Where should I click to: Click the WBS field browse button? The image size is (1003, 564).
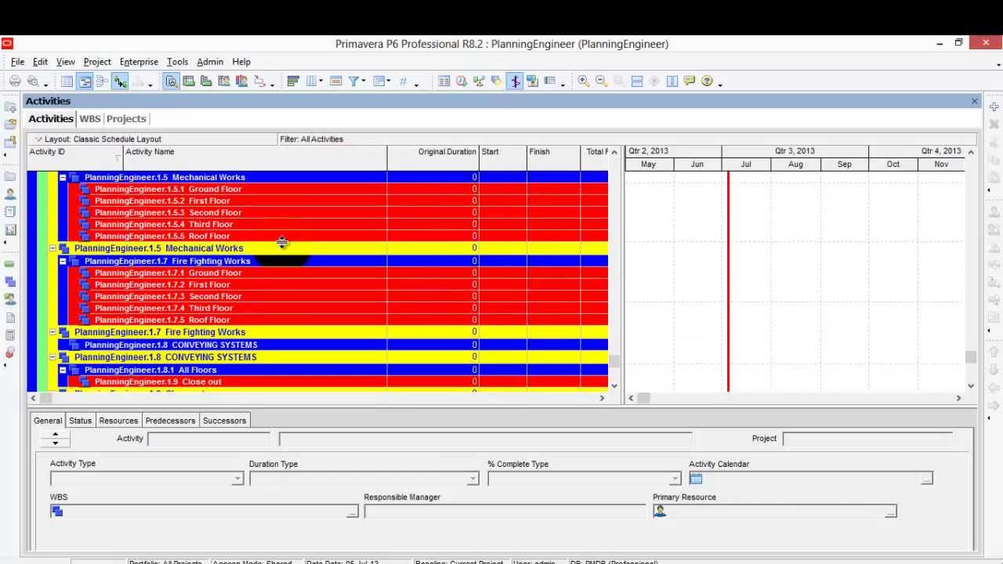(x=352, y=512)
